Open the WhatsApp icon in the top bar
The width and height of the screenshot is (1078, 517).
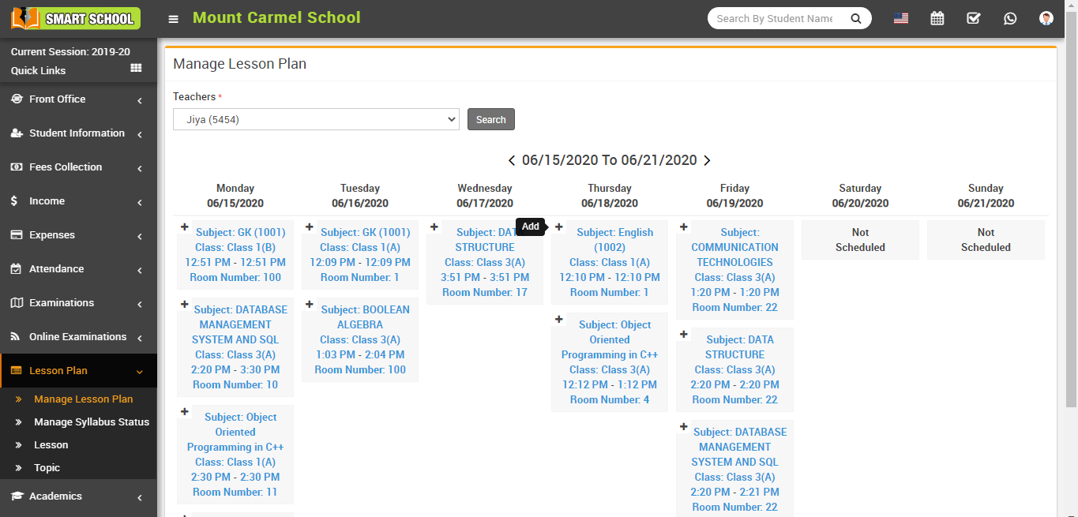coord(1009,17)
